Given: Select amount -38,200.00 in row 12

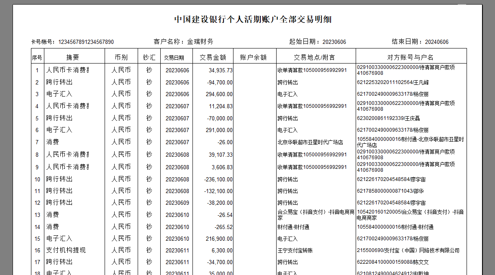Looking at the screenshot, I should click(220, 203).
